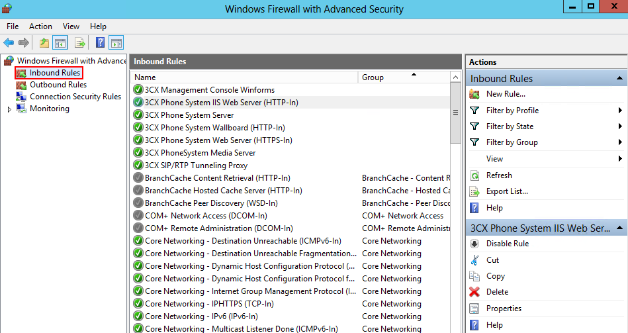
Task: Open the File menu
Action: click(13, 26)
